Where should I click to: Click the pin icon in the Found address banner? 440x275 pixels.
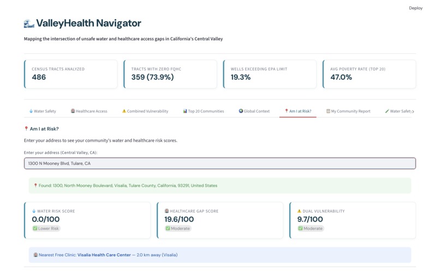tap(35, 186)
